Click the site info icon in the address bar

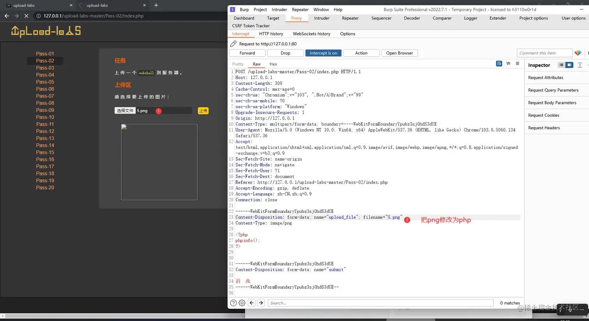(39, 16)
